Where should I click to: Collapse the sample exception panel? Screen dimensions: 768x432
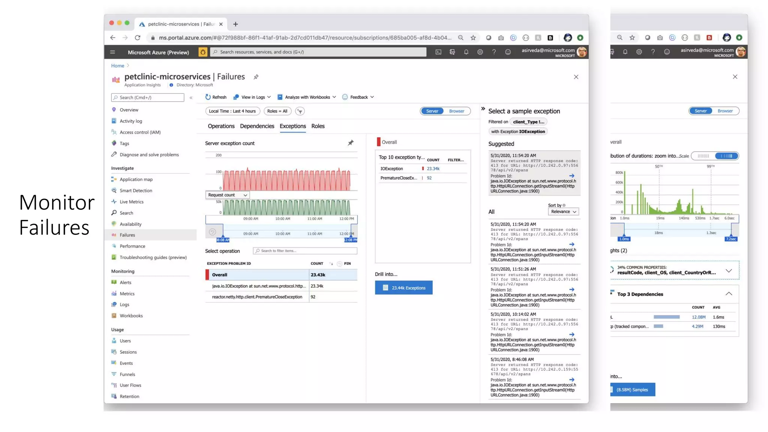pos(483,109)
